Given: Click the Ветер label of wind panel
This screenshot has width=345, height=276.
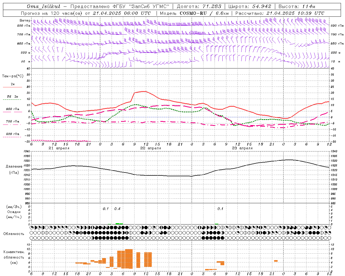Looking at the screenshot, I should point(25,20).
